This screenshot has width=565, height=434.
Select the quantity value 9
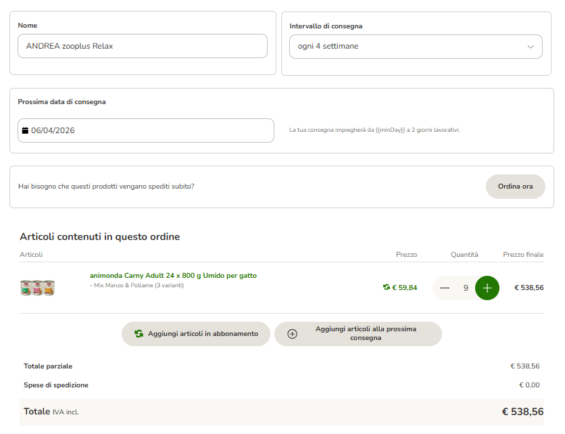pos(466,288)
